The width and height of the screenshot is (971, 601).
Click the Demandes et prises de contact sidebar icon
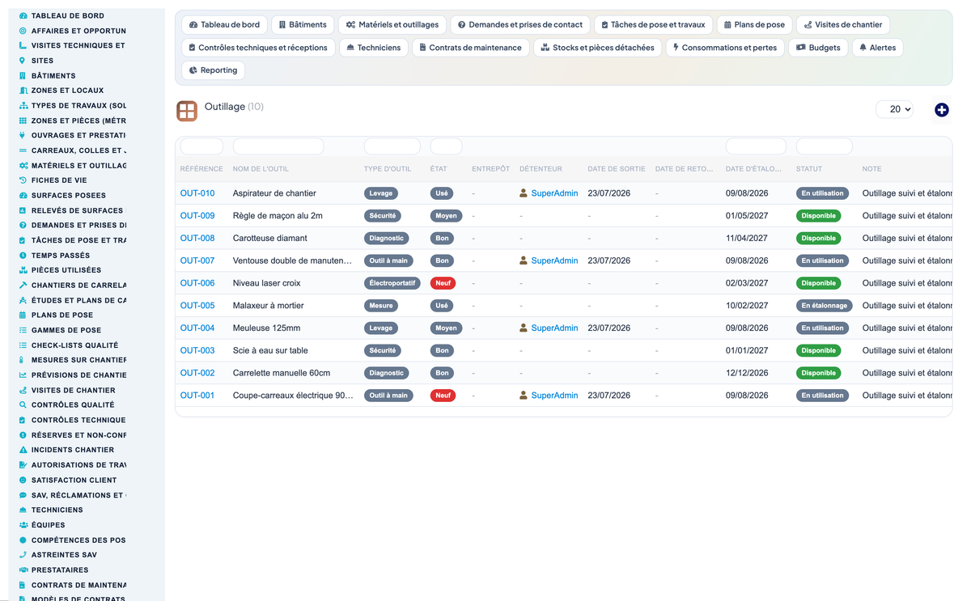[x=23, y=225]
